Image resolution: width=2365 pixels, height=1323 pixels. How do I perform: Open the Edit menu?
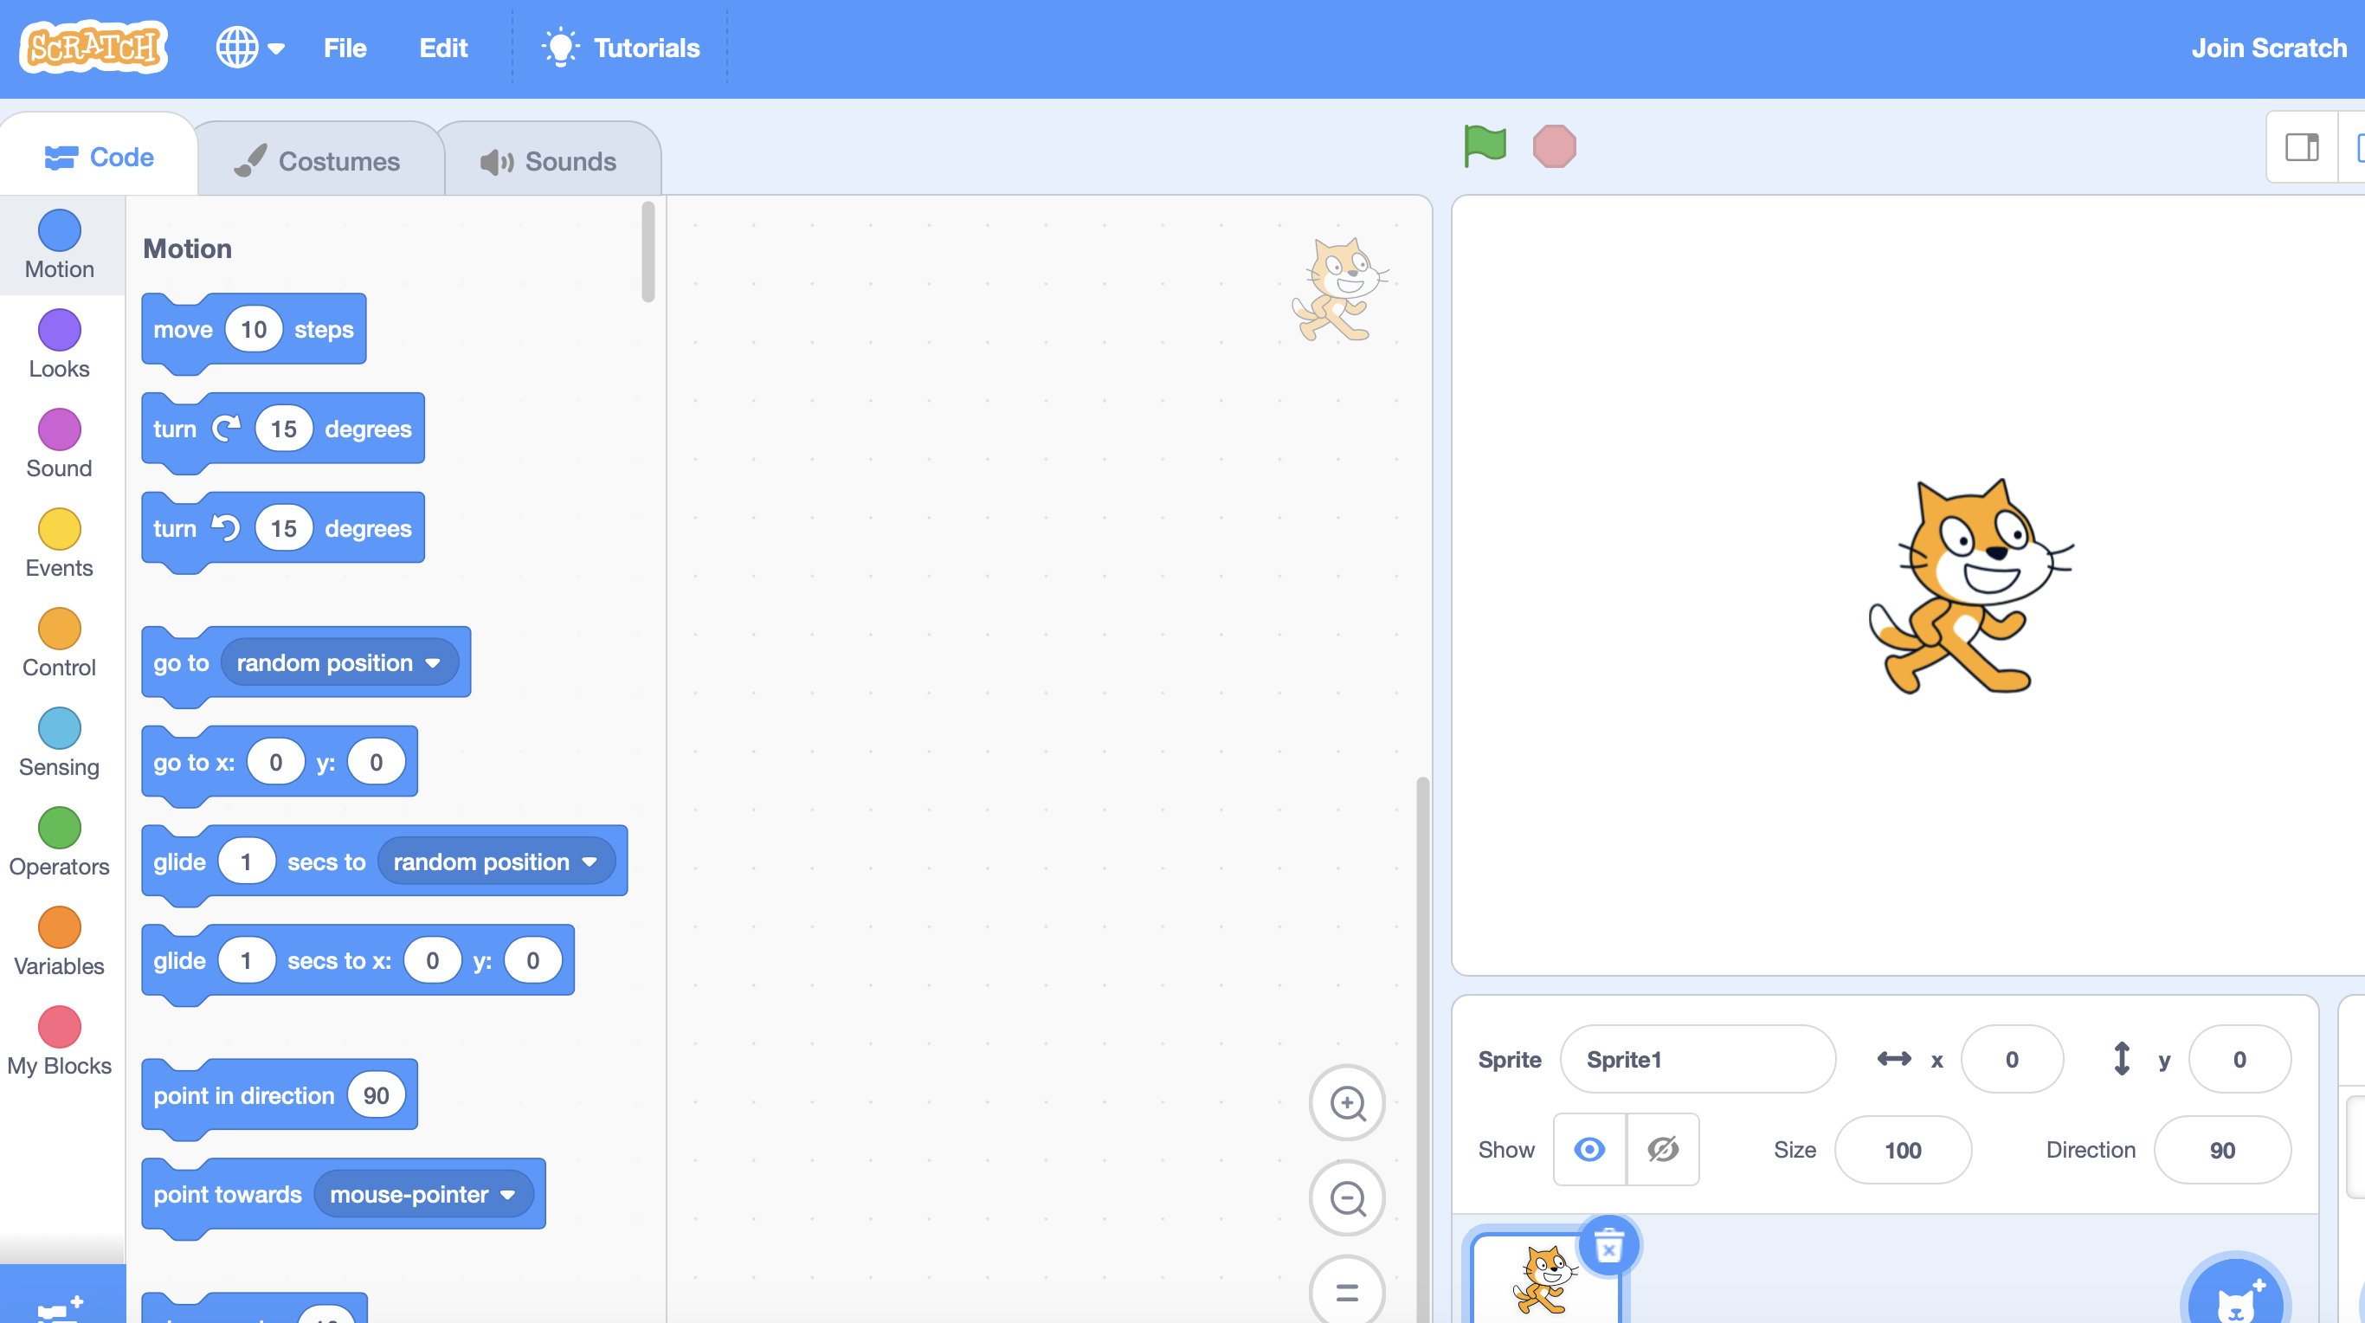443,48
